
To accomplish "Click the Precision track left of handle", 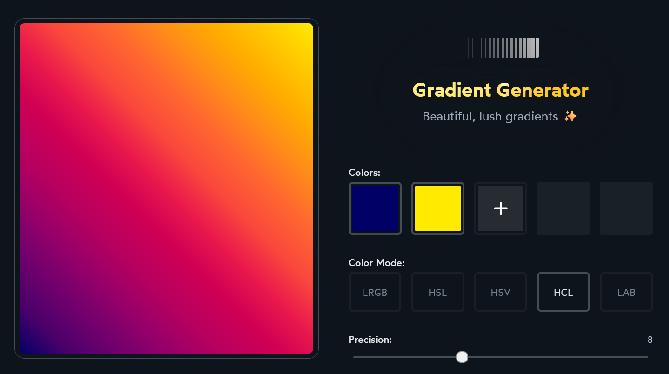I will click(404, 357).
